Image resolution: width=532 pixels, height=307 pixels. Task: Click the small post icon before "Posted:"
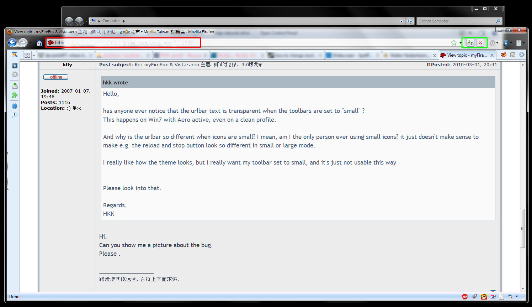pyautogui.click(x=429, y=65)
